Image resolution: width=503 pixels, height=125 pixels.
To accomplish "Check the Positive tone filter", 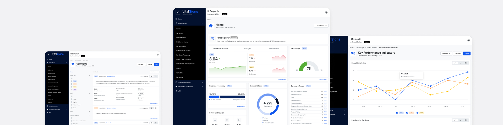I will [72, 99].
